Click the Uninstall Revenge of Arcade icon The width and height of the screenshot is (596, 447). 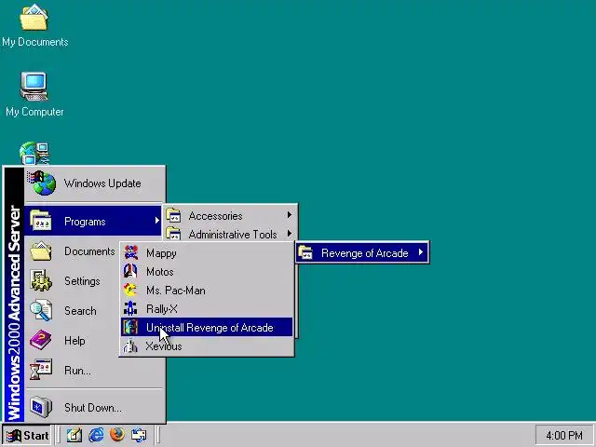pyautogui.click(x=130, y=327)
